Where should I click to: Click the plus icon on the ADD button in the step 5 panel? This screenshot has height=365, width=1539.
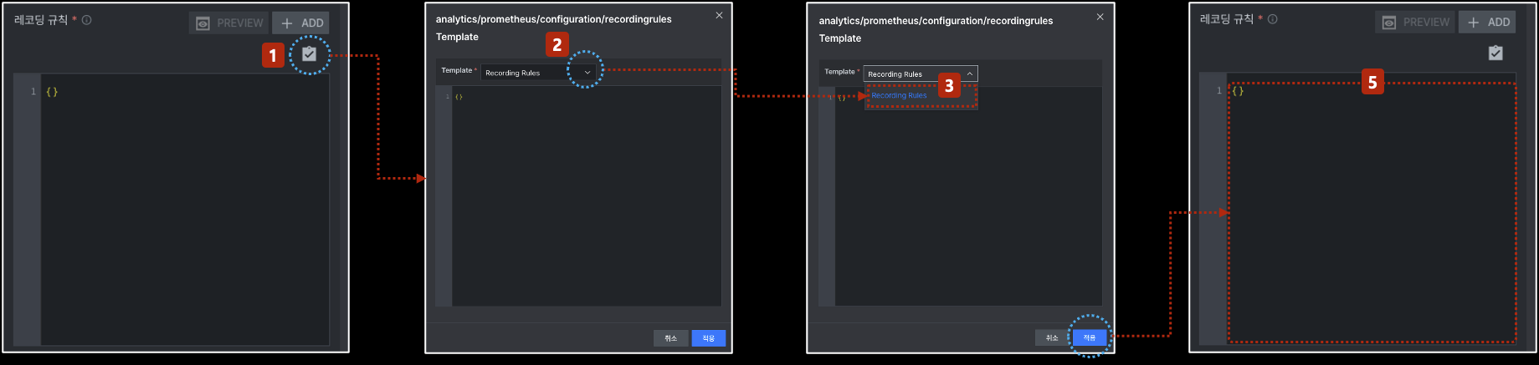(1474, 23)
